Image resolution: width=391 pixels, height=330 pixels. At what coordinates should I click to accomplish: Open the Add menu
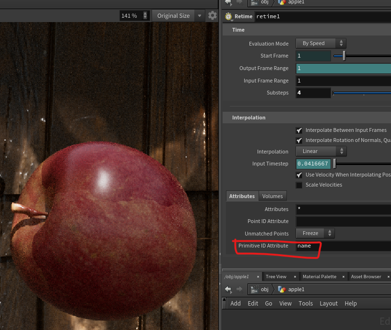(x=236, y=304)
